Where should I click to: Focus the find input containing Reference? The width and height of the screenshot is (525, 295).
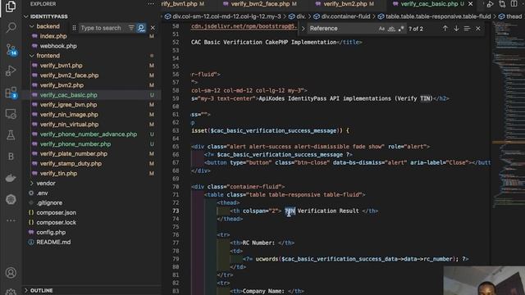[341, 29]
